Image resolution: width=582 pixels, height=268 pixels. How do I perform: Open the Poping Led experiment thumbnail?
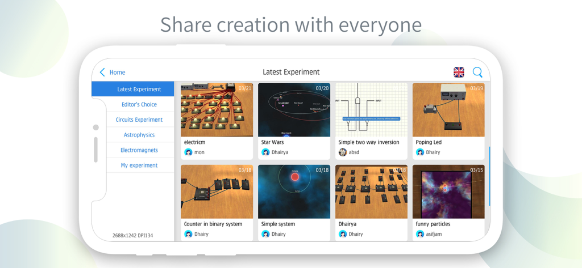(448, 109)
